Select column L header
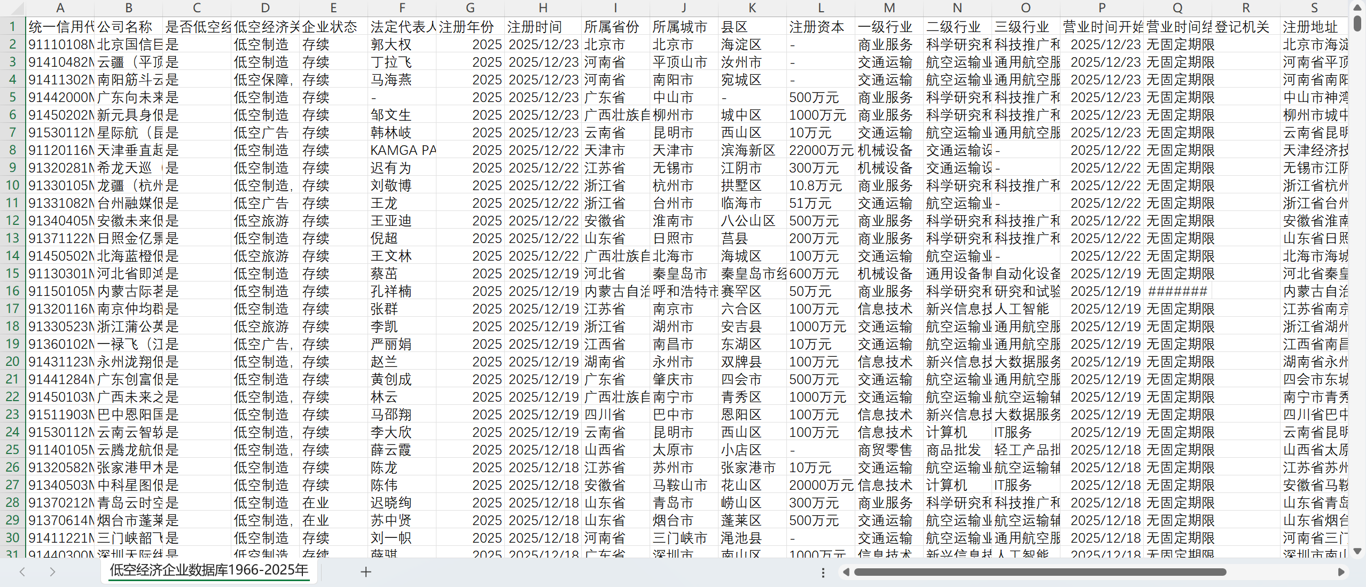This screenshot has width=1366, height=587. click(x=821, y=8)
